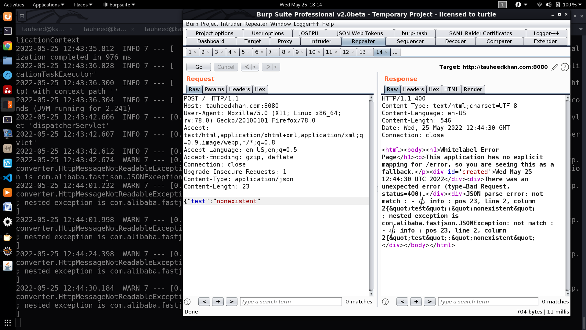The width and height of the screenshot is (586, 330).
Task: Switch to Extender tab
Action: pos(545,41)
